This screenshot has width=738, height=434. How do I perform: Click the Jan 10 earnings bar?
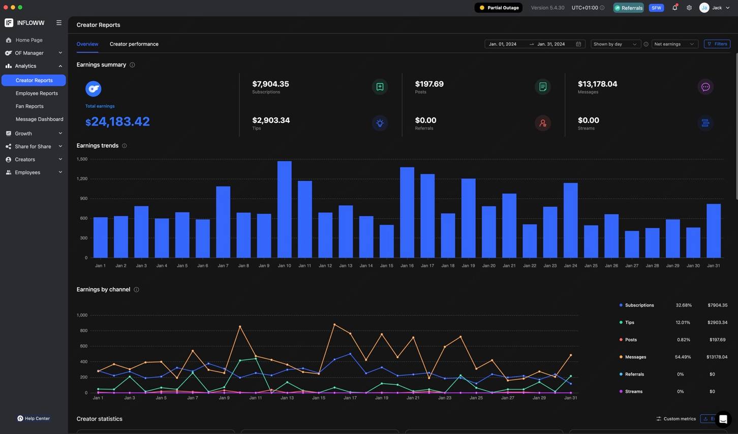coord(285,210)
